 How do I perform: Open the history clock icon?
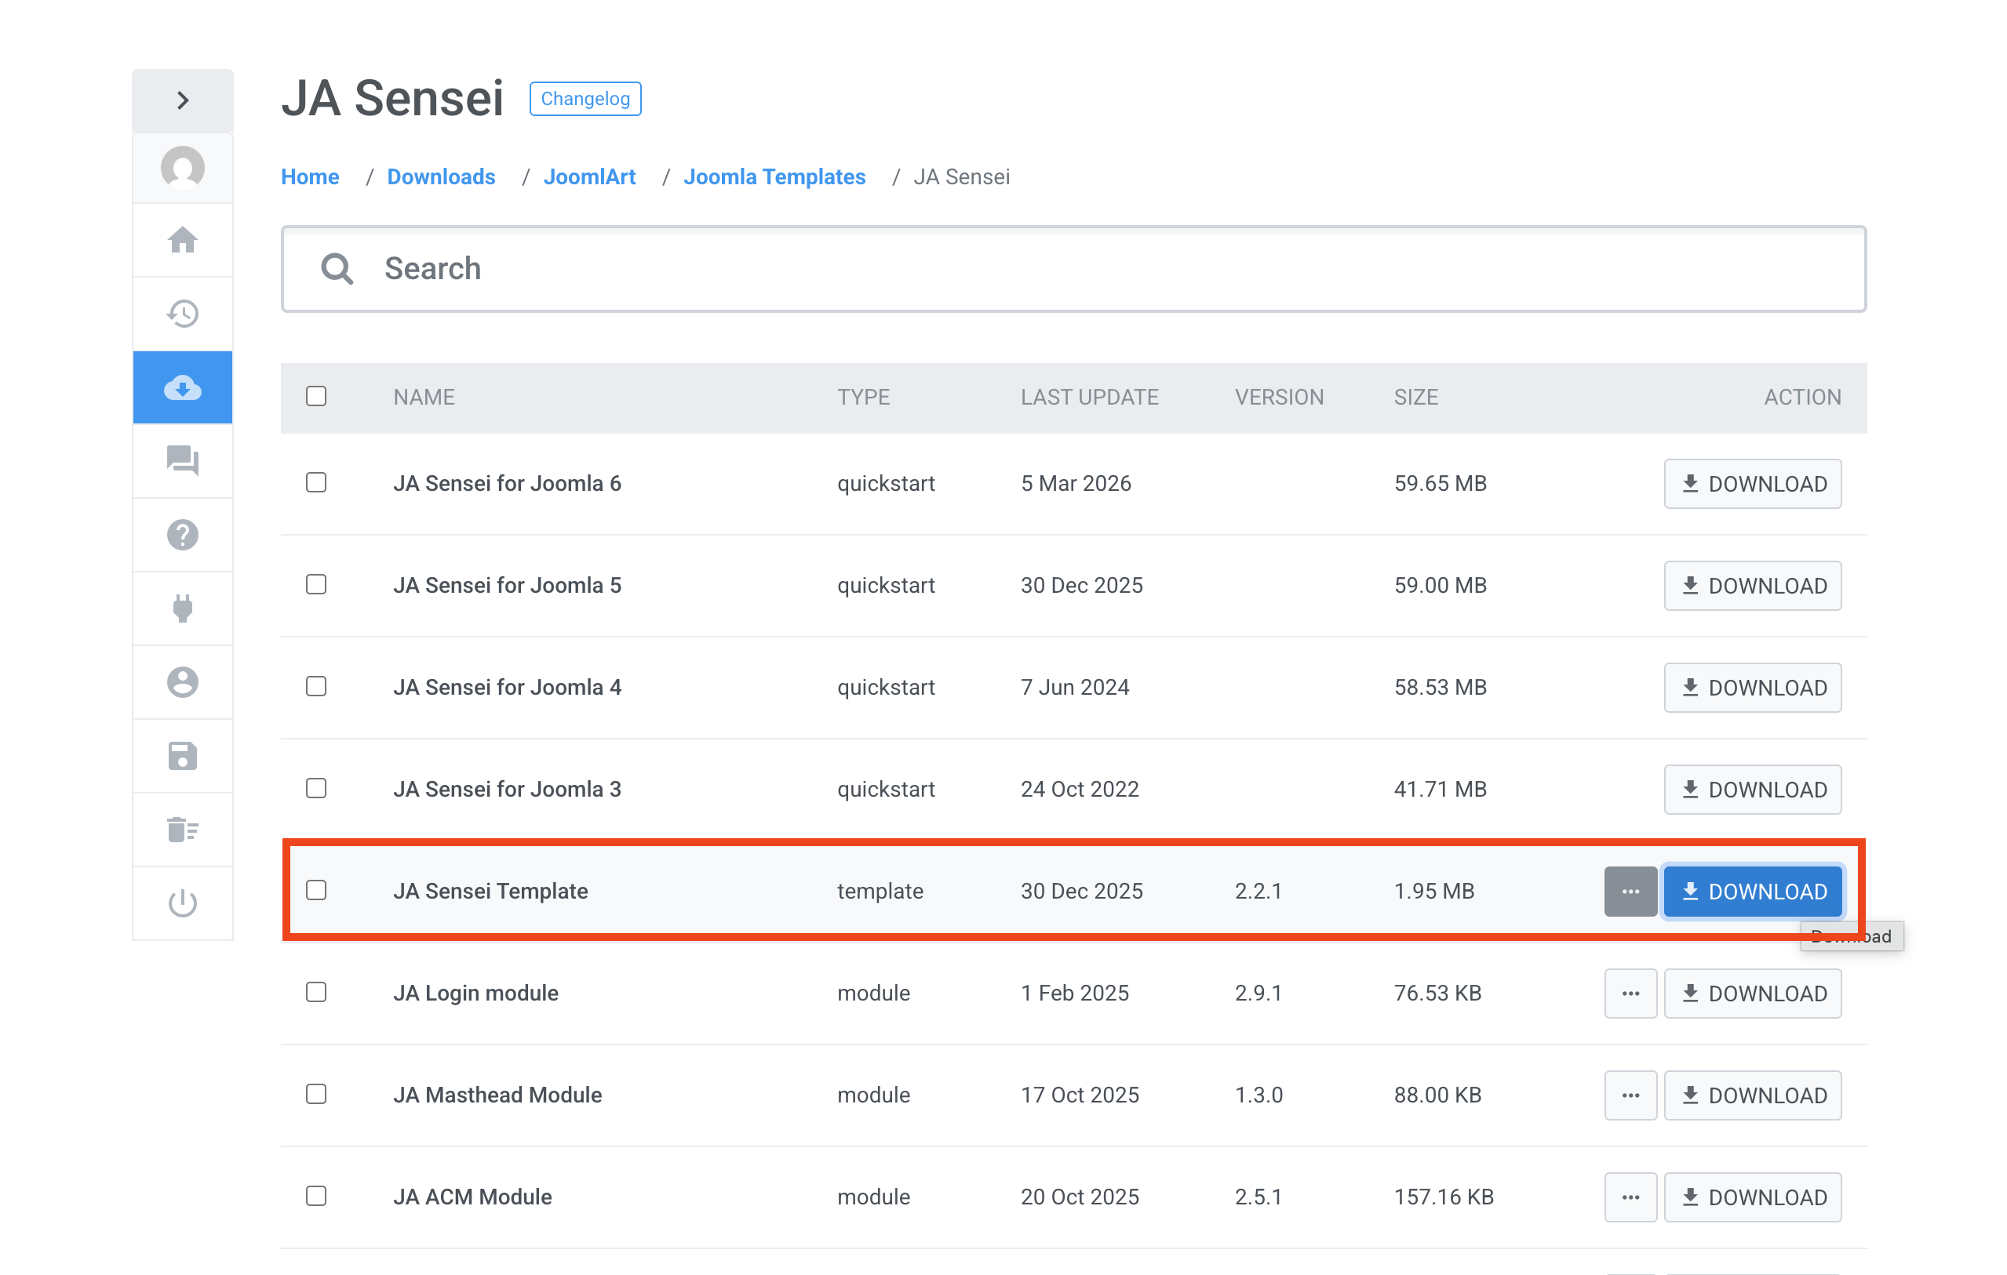183,314
